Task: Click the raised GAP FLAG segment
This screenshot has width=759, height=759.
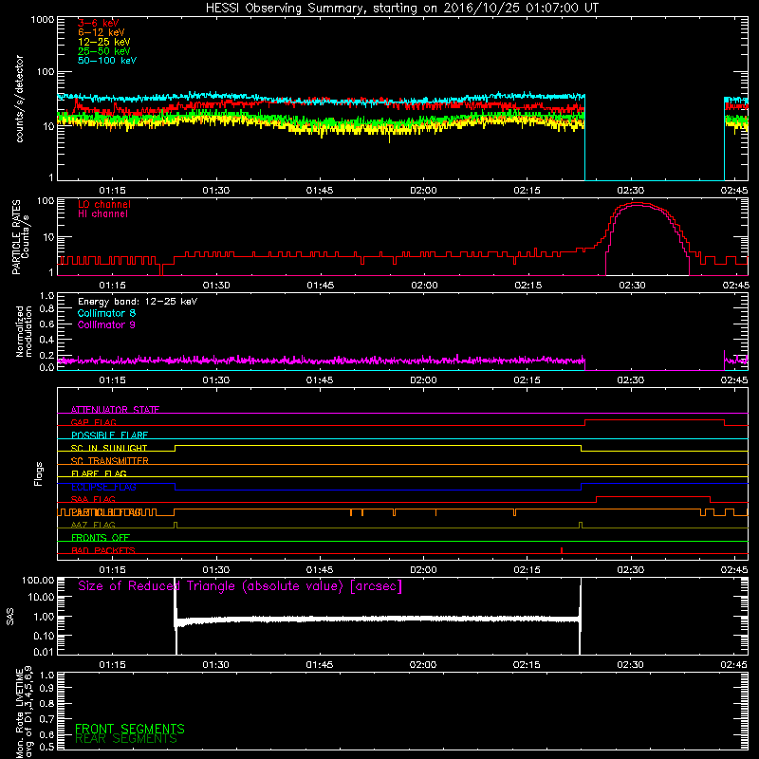Action: [x=655, y=420]
